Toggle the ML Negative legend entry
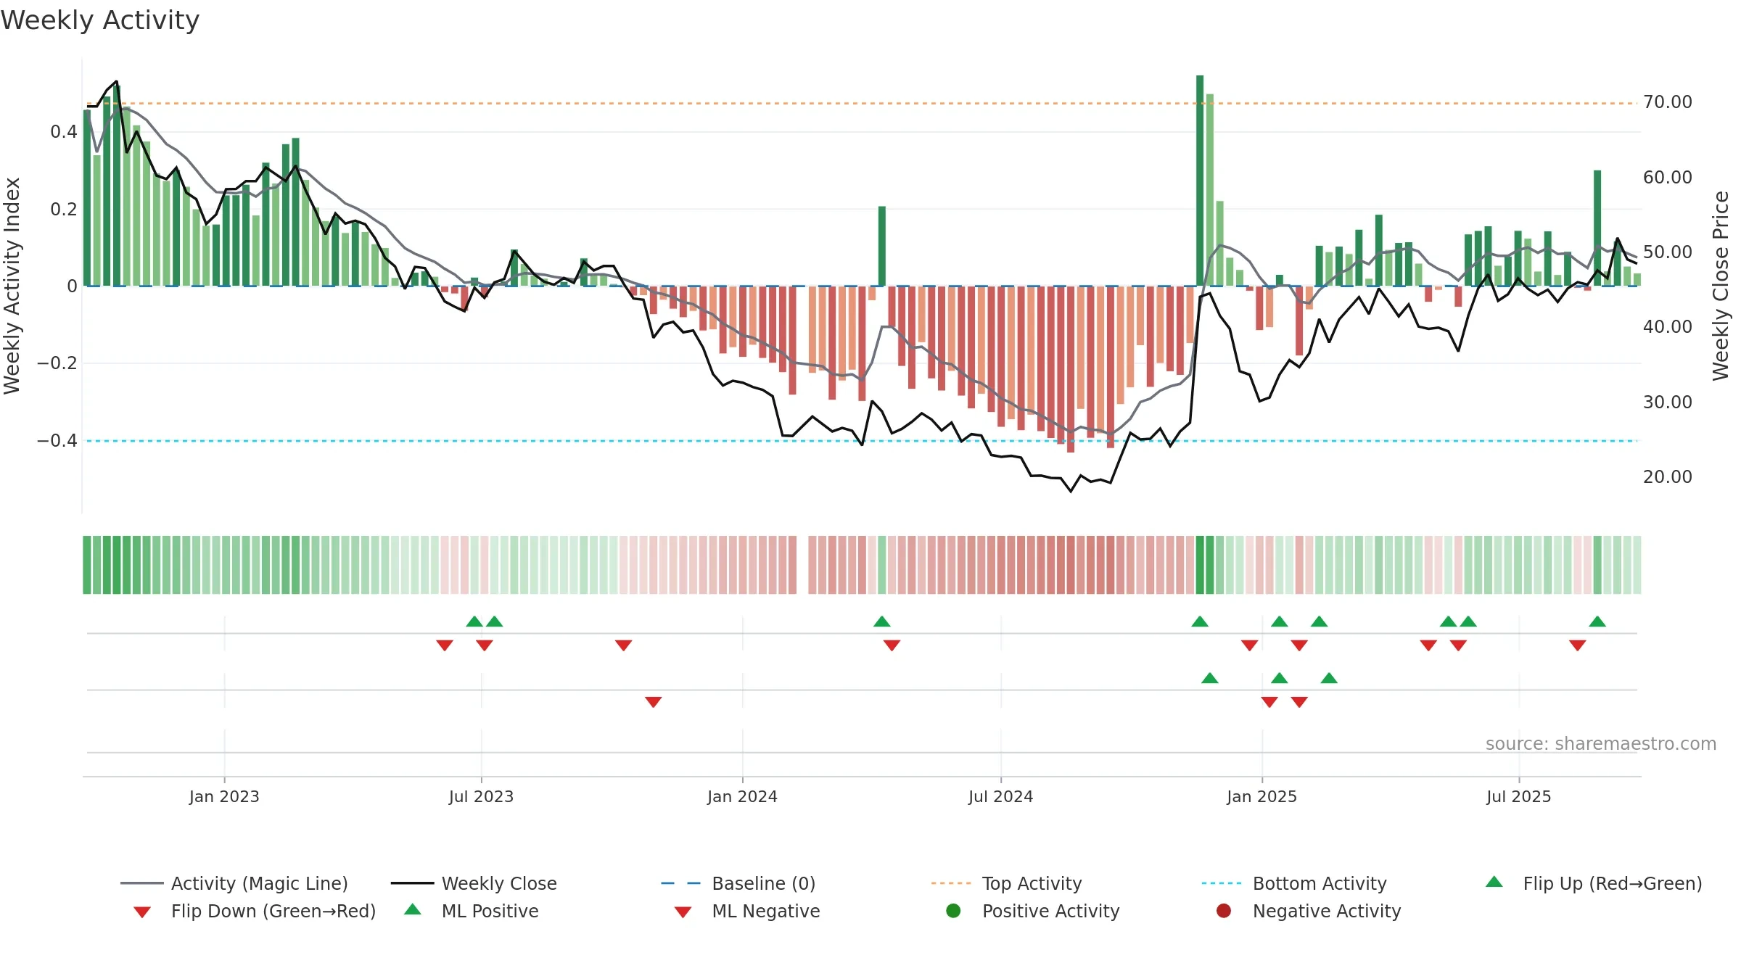 click(746, 911)
